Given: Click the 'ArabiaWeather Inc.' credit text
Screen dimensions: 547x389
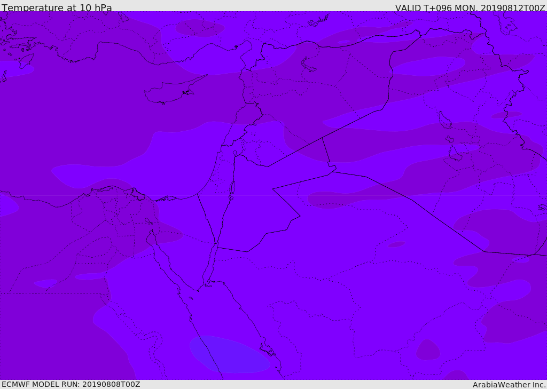Looking at the screenshot, I should pos(509,385).
